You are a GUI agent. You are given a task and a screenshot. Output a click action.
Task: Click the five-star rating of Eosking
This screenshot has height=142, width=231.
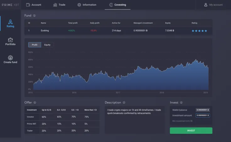(x=199, y=31)
